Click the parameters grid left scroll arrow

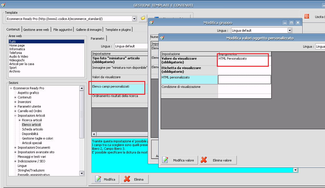coord(94,134)
